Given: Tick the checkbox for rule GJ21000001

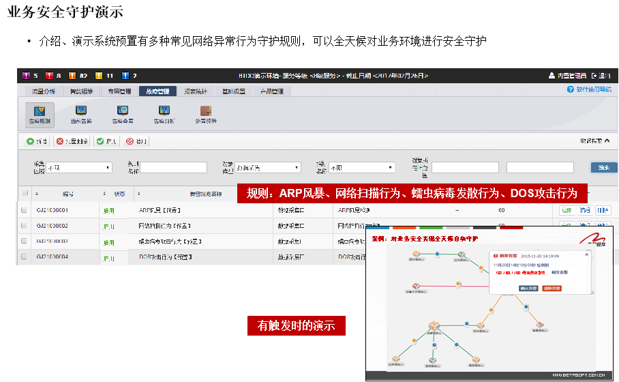Looking at the screenshot, I should (x=24, y=210).
